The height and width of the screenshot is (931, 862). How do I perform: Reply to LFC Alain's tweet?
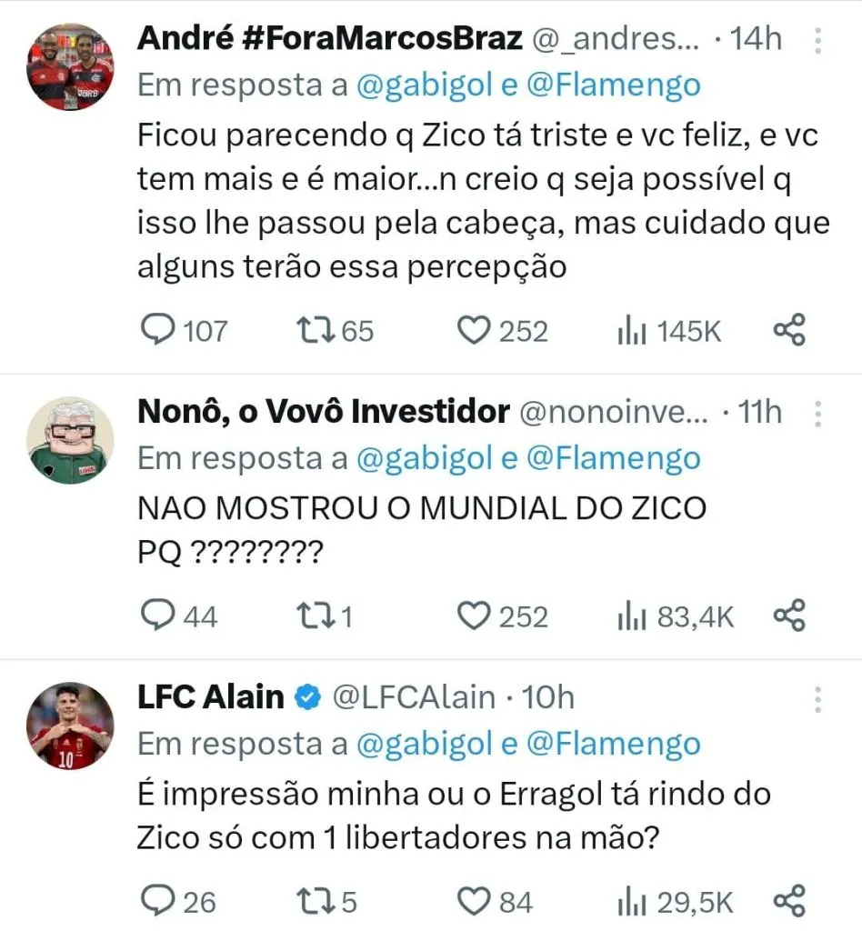(x=161, y=901)
